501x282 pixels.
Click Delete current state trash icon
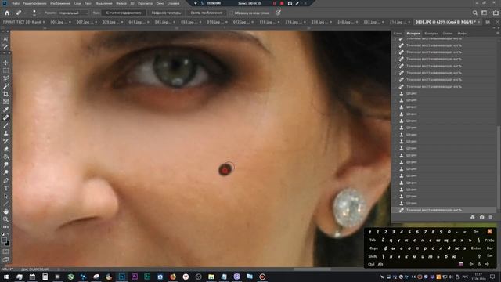pos(491,217)
